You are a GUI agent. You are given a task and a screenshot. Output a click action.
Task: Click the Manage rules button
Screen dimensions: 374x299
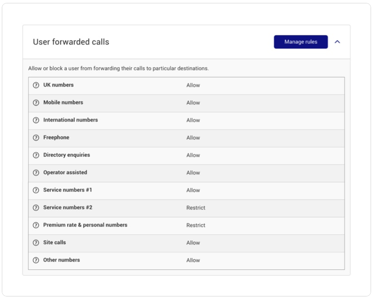pos(300,42)
